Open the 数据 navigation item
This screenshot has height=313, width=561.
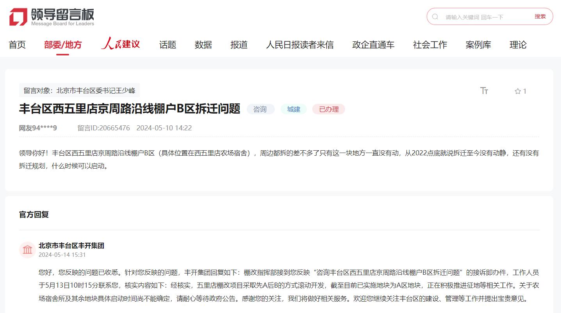203,45
